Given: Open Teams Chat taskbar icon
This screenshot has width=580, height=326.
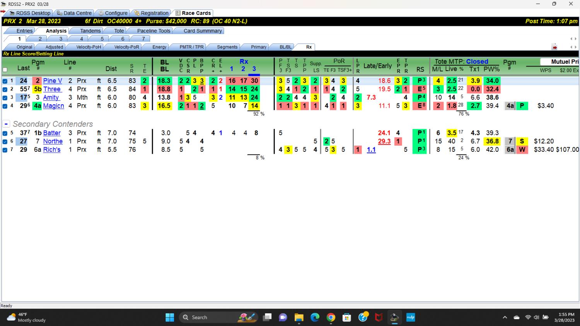Looking at the screenshot, I should (283, 318).
